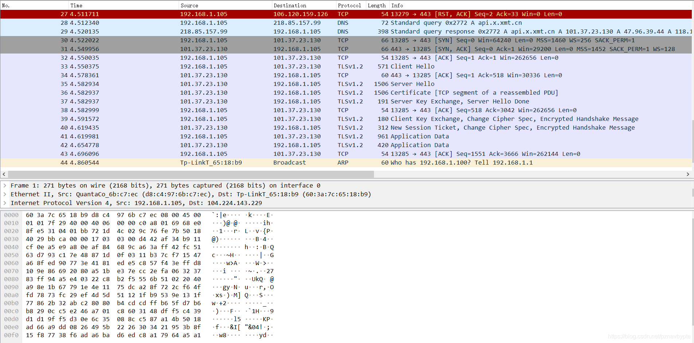
Task: Click hex offset 0050 in bytes pane
Action: [11, 255]
